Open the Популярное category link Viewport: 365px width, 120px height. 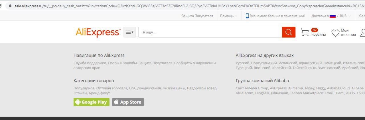[84, 88]
